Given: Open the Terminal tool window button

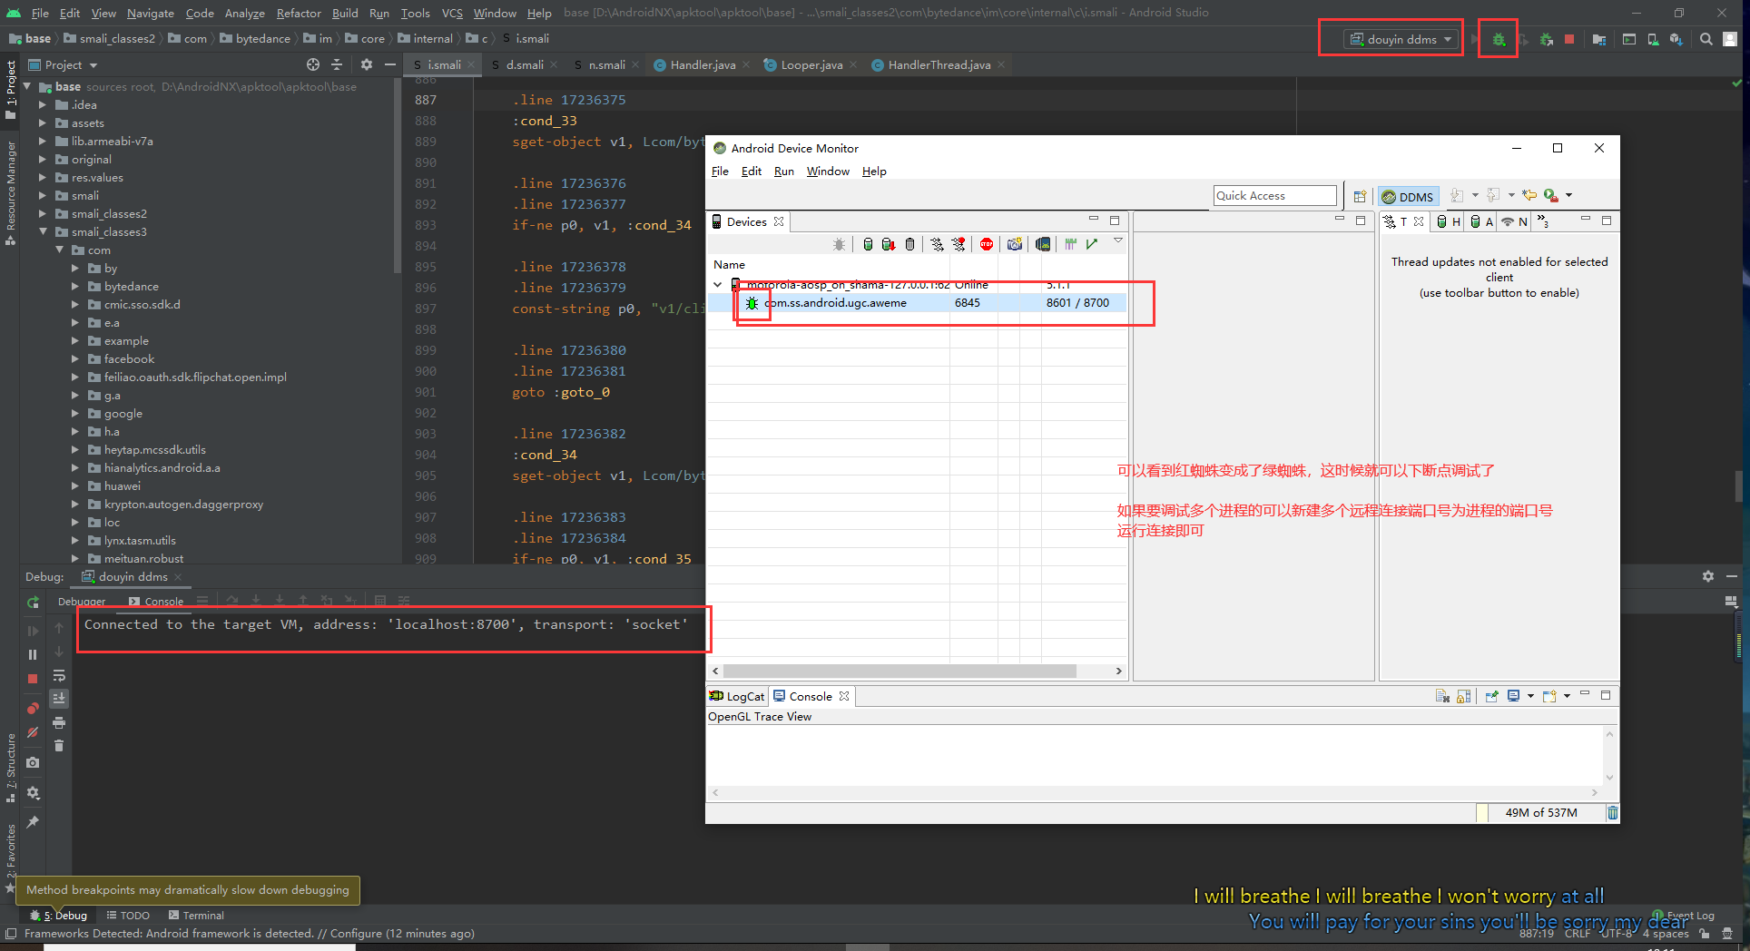Looking at the screenshot, I should pos(195,916).
